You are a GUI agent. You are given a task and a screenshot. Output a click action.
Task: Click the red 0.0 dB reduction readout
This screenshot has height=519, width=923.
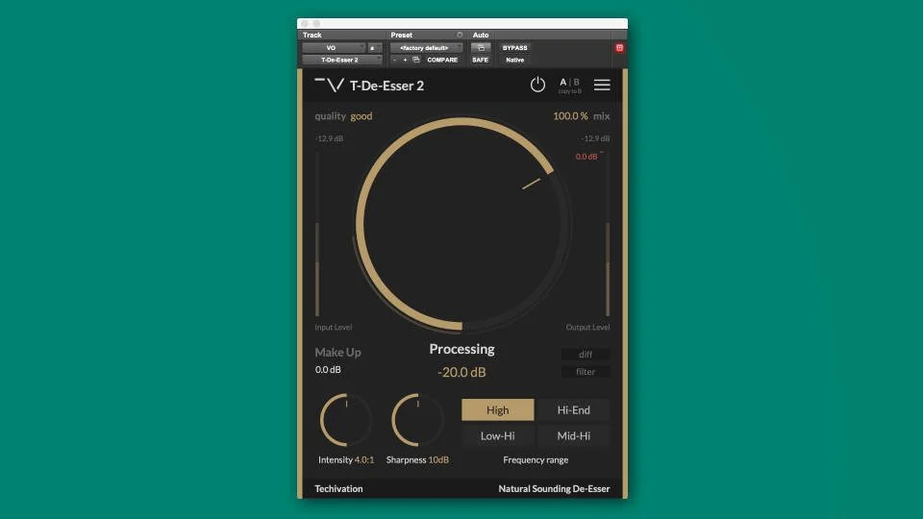(586, 157)
